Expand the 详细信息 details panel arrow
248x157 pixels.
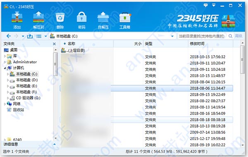55,144
